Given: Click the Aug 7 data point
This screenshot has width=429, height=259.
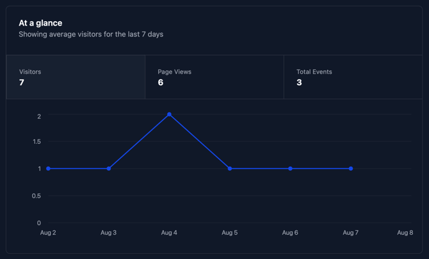Looking at the screenshot, I should point(351,169).
